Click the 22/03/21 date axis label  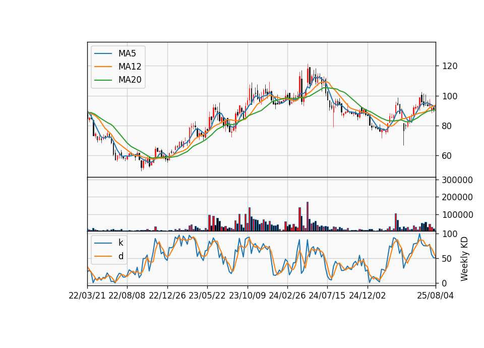[87, 296]
